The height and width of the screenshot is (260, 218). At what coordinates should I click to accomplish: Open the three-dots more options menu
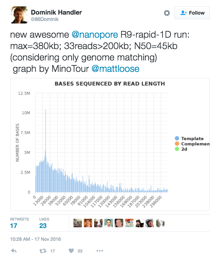coord(99,251)
